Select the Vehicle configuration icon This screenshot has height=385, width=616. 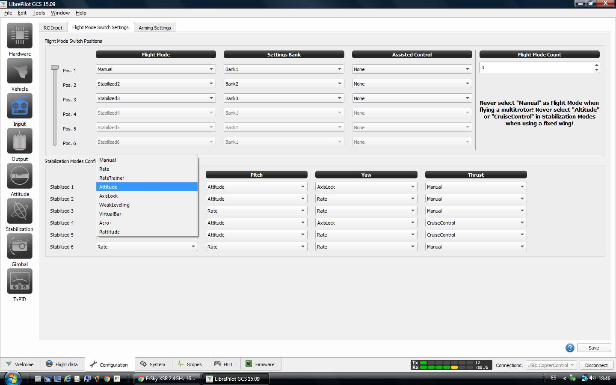(20, 71)
